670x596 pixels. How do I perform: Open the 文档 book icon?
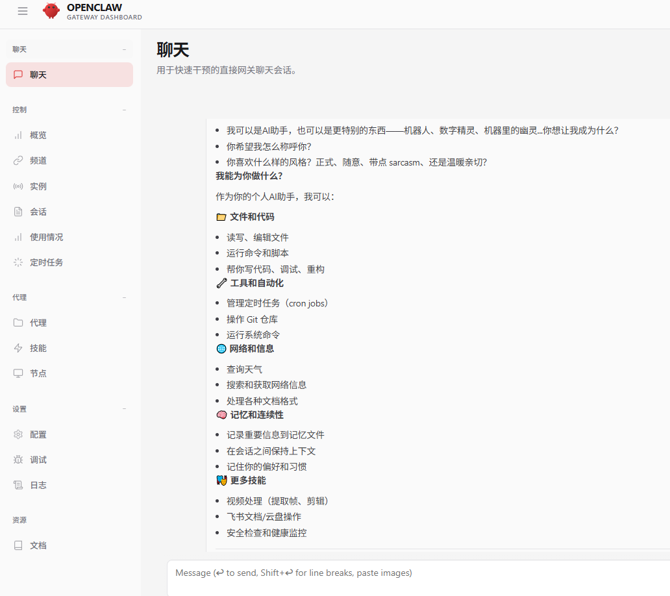click(x=18, y=545)
